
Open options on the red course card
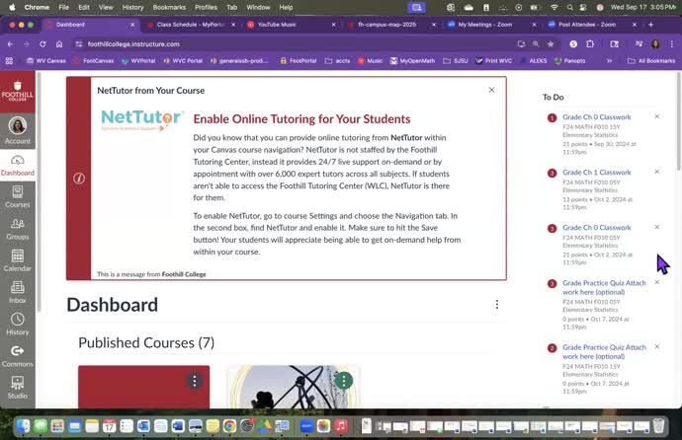pyautogui.click(x=195, y=381)
